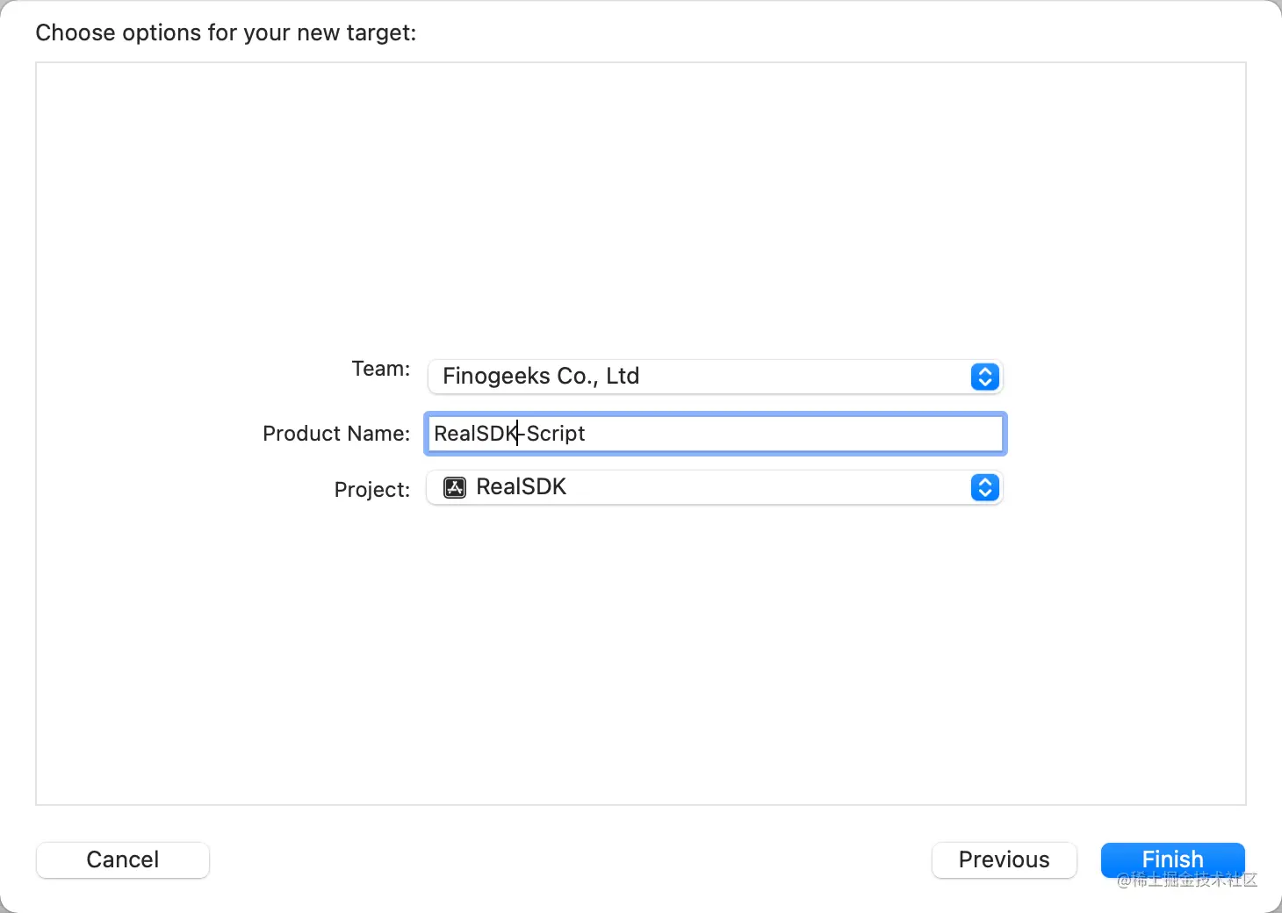Click the Project dropdown blue arrows icon
1282x913 pixels.
click(x=984, y=487)
